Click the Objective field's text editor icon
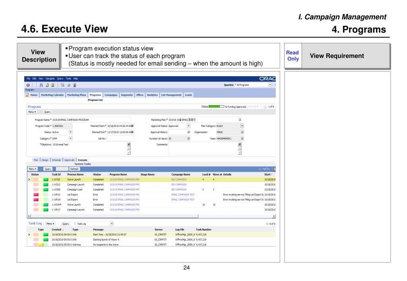The height and width of the screenshot is (281, 407). tap(129, 144)
